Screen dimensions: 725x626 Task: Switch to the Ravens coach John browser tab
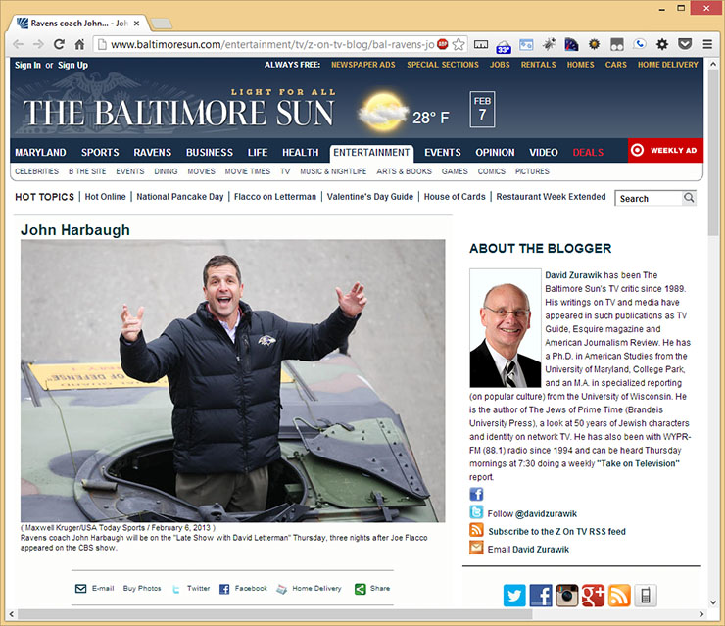point(78,24)
